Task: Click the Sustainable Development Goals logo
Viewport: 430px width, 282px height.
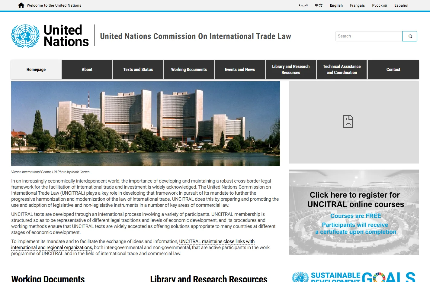Action: point(354,277)
